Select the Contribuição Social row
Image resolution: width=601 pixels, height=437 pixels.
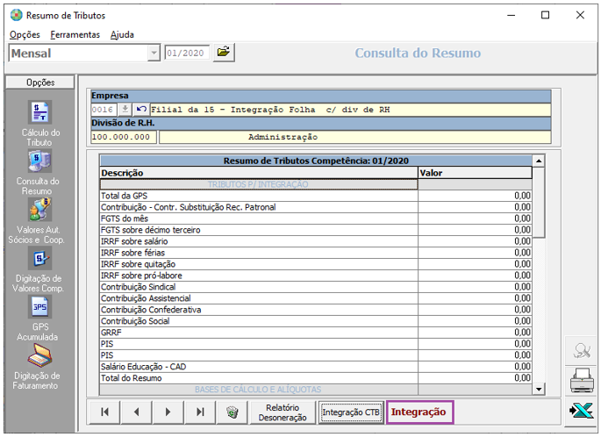pyautogui.click(x=316, y=321)
